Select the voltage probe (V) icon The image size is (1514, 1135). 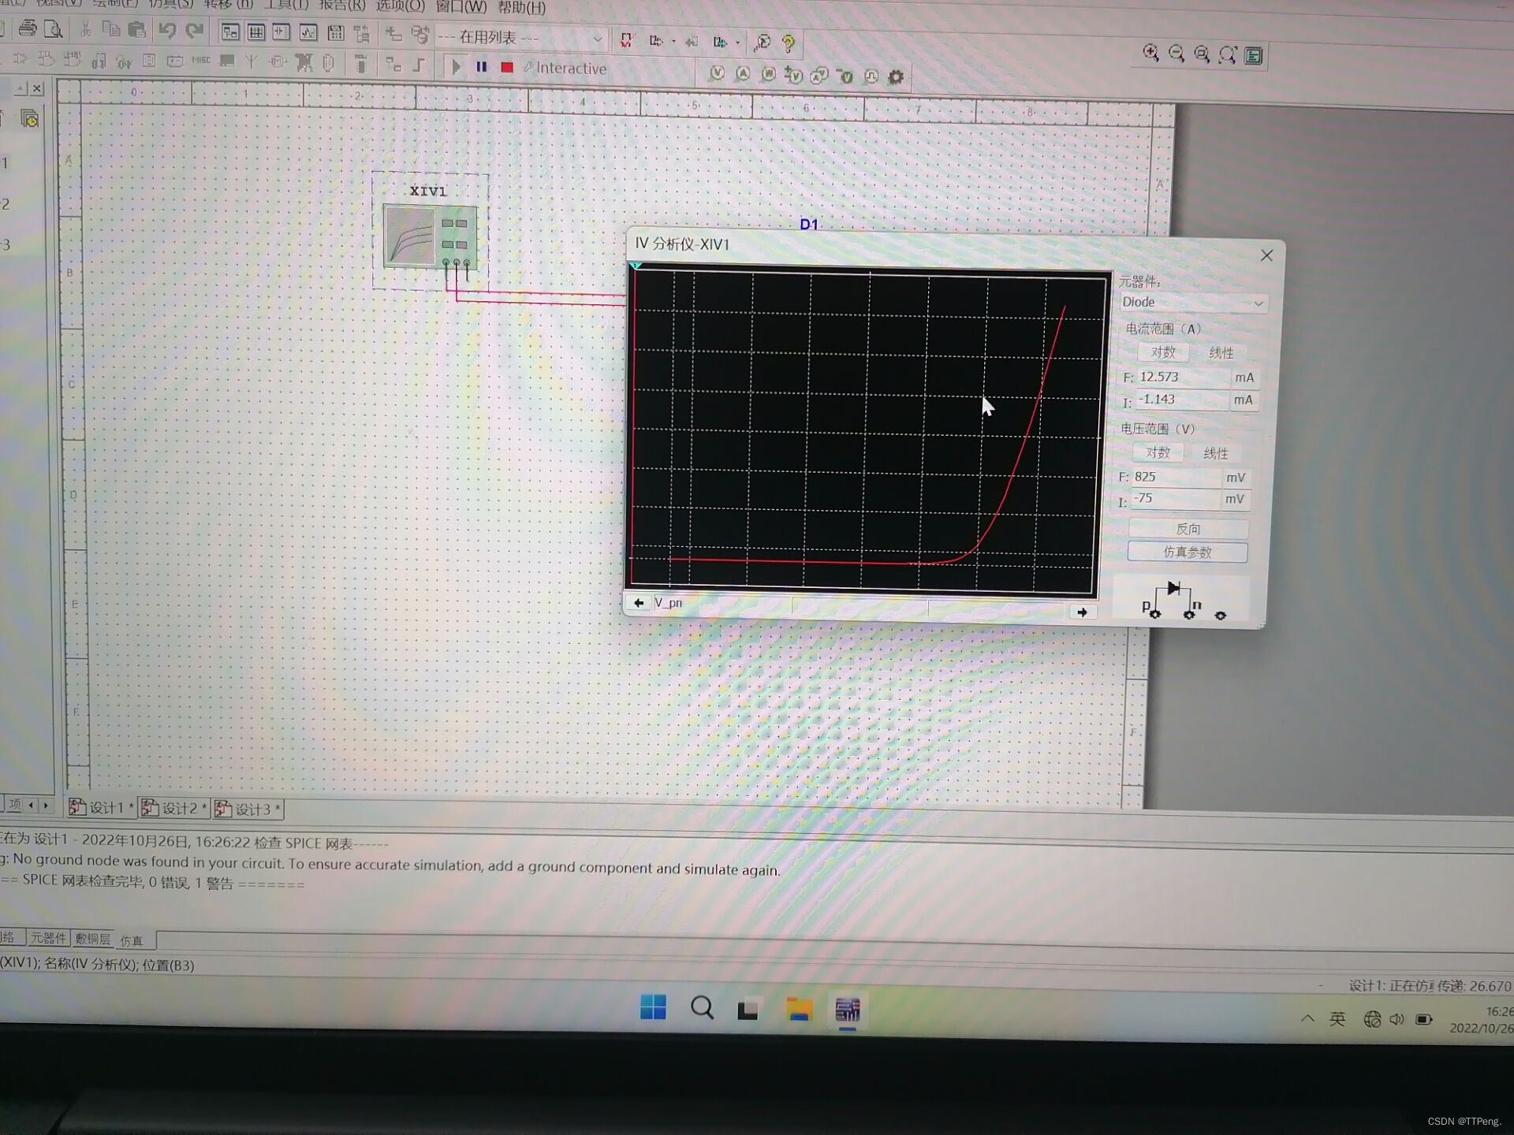(717, 73)
